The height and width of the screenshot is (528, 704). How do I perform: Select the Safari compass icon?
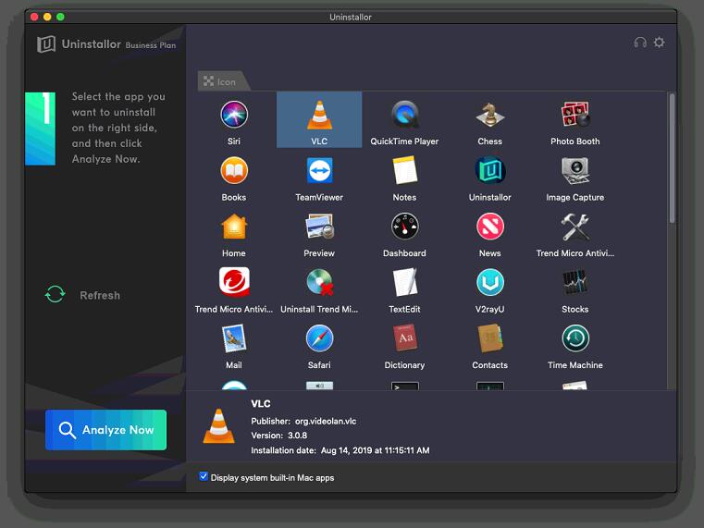pos(319,338)
